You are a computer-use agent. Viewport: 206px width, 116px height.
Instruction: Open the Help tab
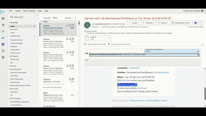coord(46,11)
